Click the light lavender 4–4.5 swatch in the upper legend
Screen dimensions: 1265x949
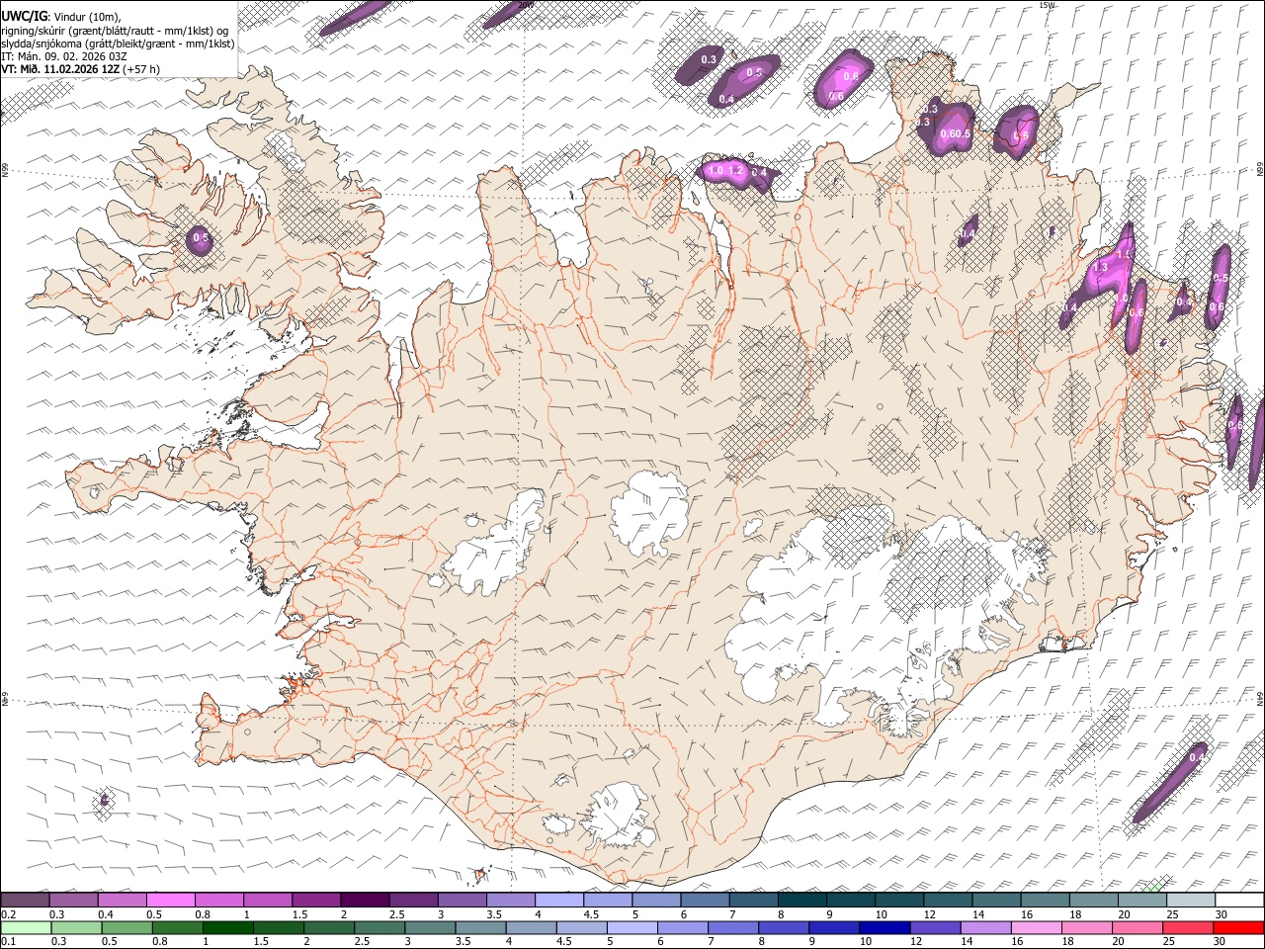pyautogui.click(x=559, y=900)
